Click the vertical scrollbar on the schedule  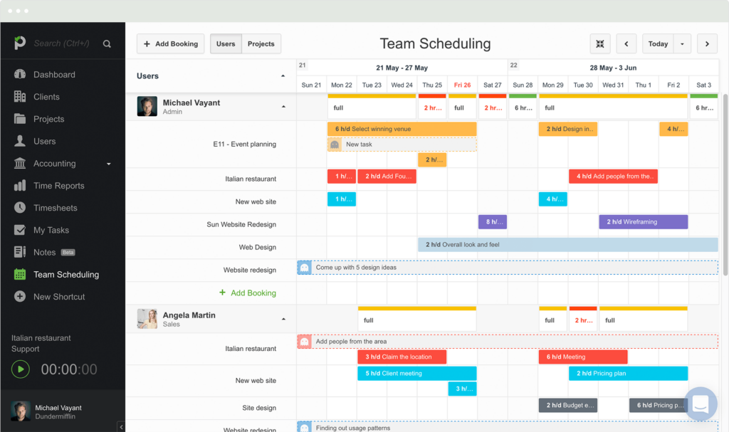(725, 184)
